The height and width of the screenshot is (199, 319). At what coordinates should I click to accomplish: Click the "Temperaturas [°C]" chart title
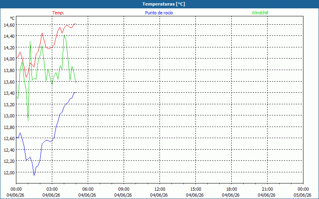coord(163,4)
